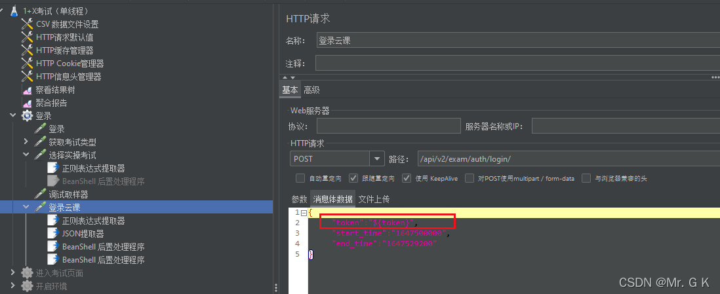Click the 登录 thread group gear icon
This screenshot has height=294, width=720.
28,116
